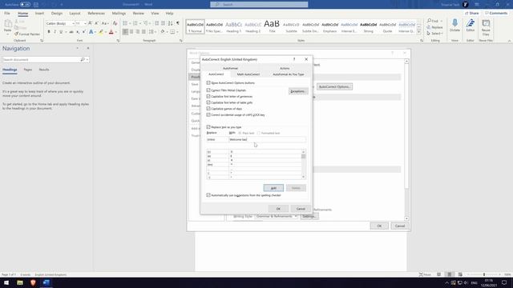Open the Select dropdown in Editing

point(434,34)
